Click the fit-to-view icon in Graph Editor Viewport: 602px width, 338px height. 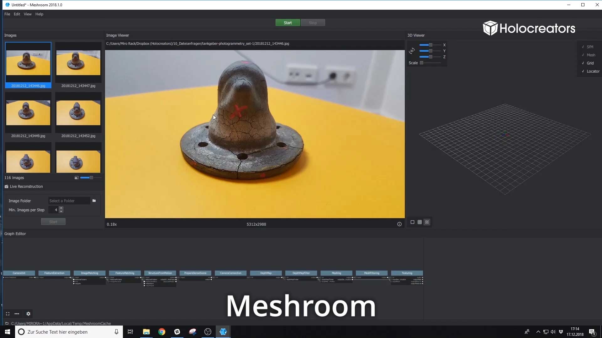8,314
